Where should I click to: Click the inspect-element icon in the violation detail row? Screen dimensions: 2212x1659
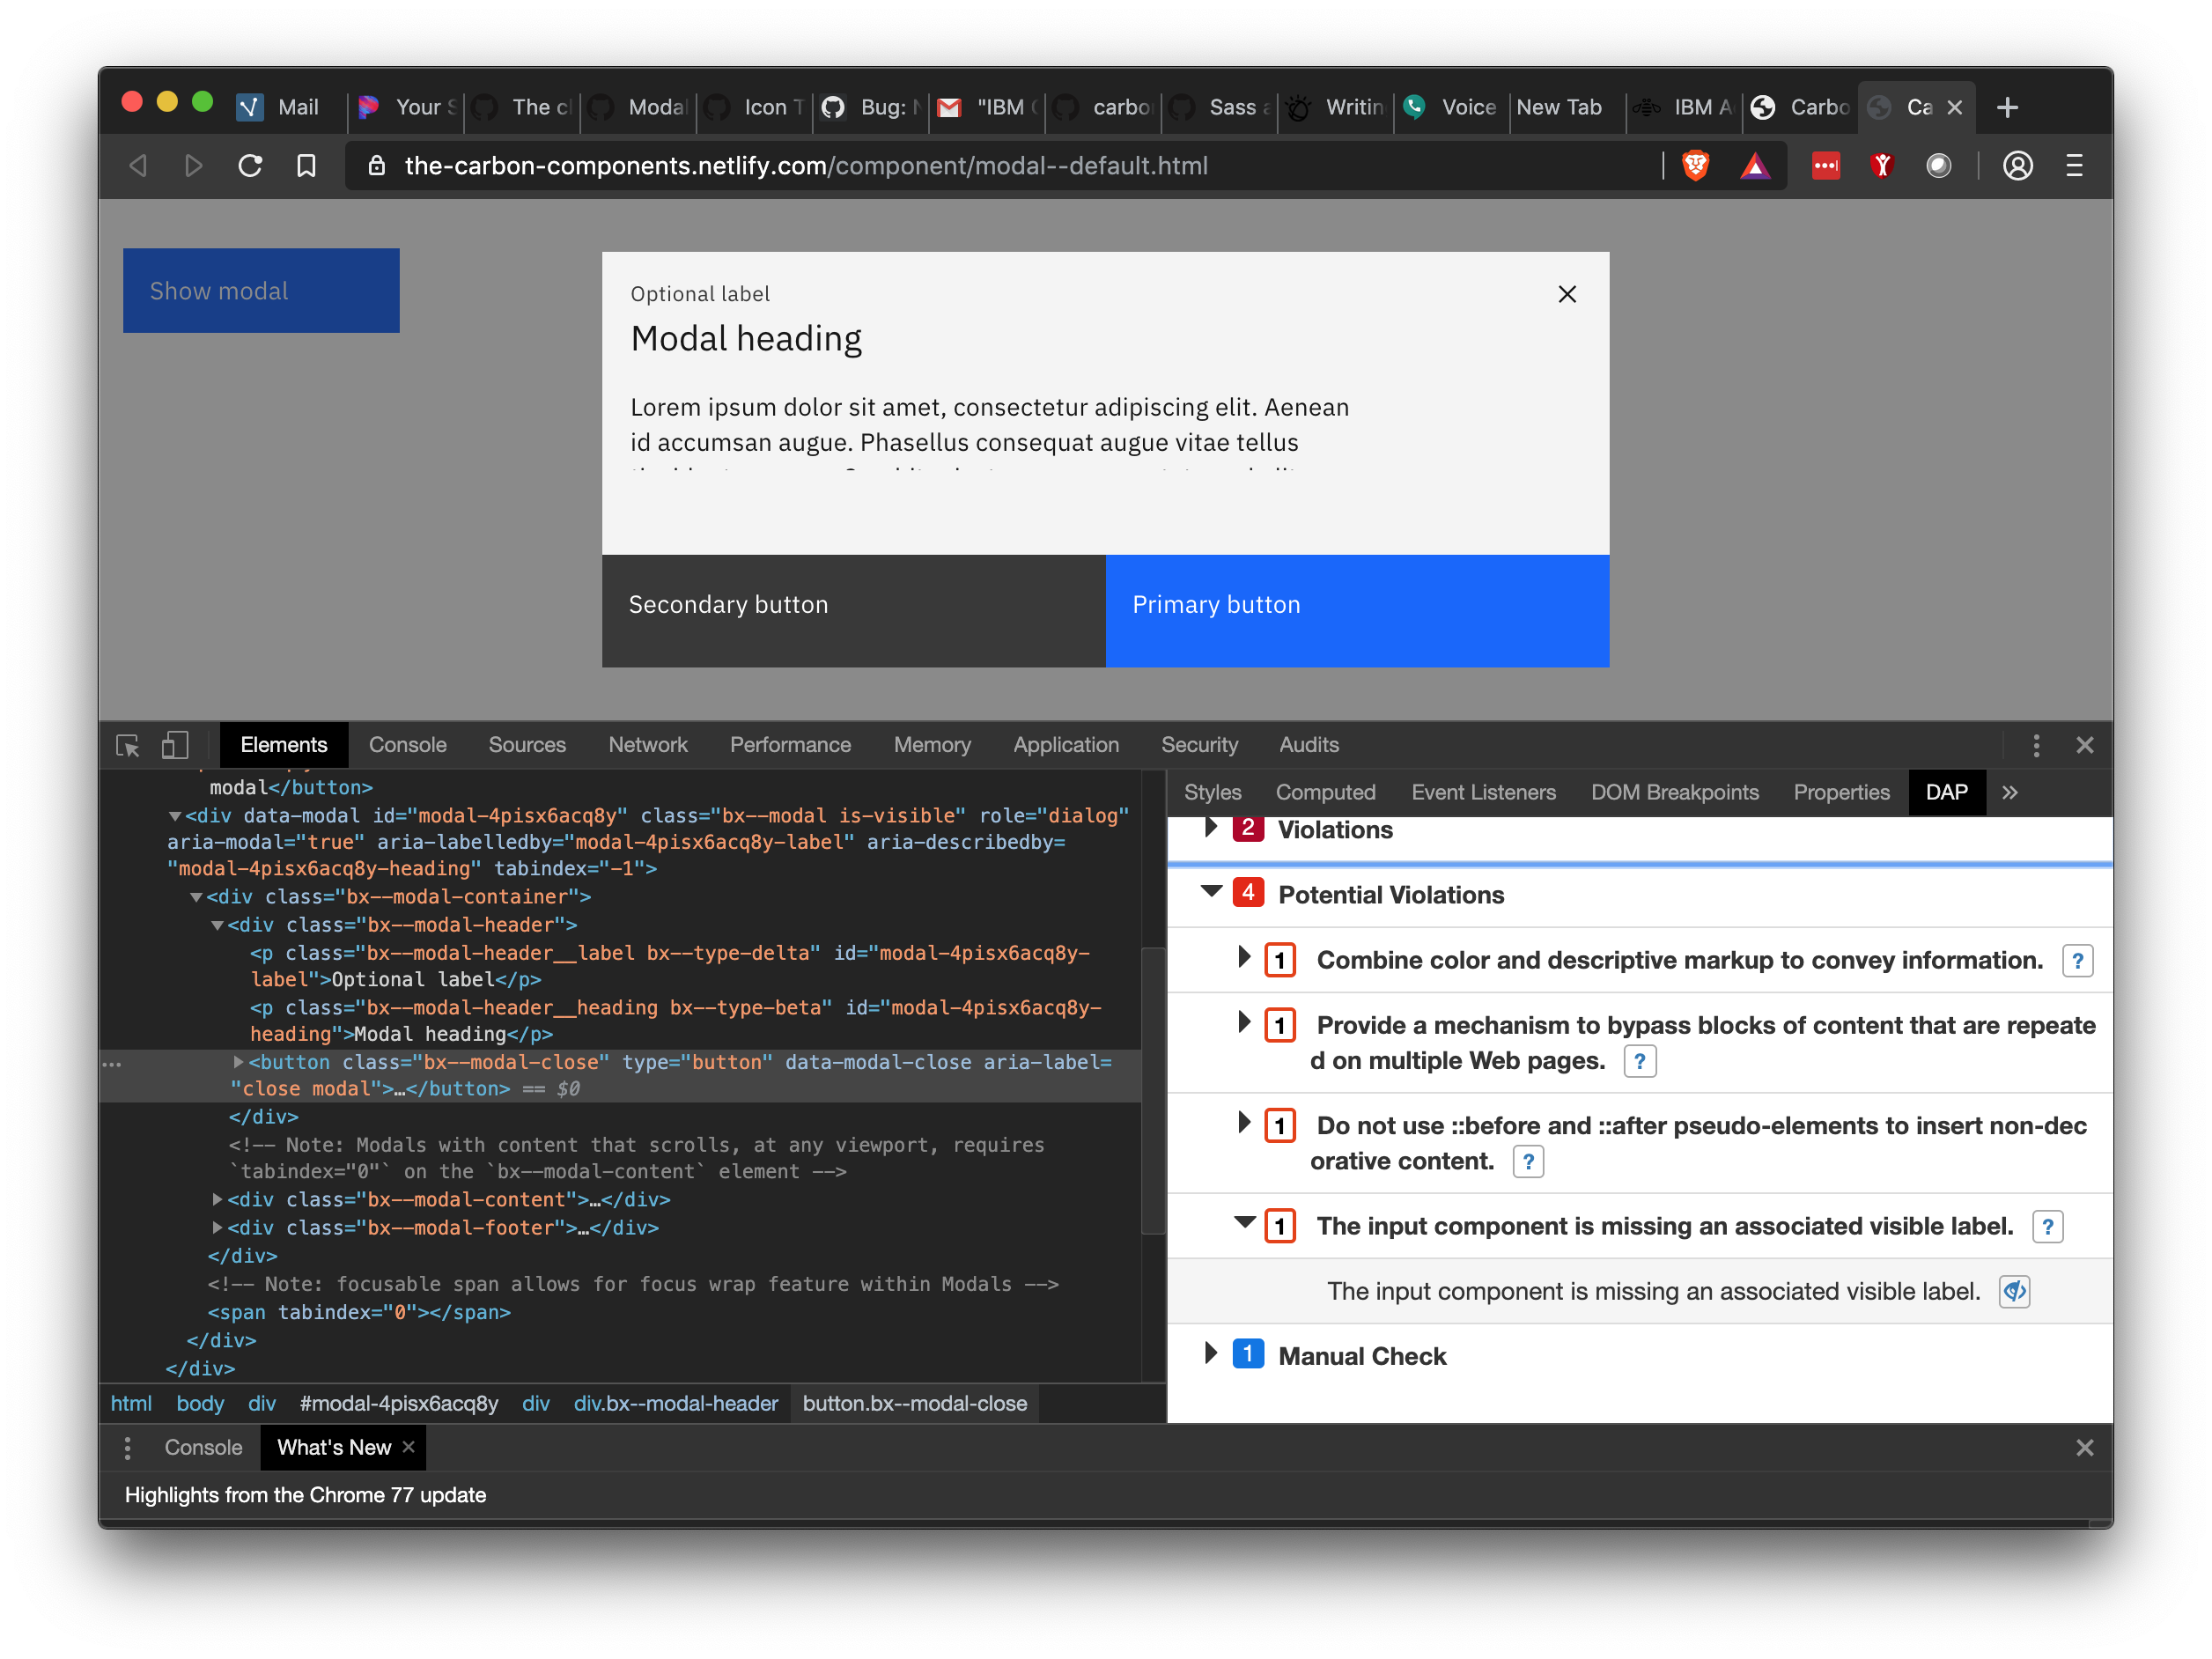(2013, 1291)
